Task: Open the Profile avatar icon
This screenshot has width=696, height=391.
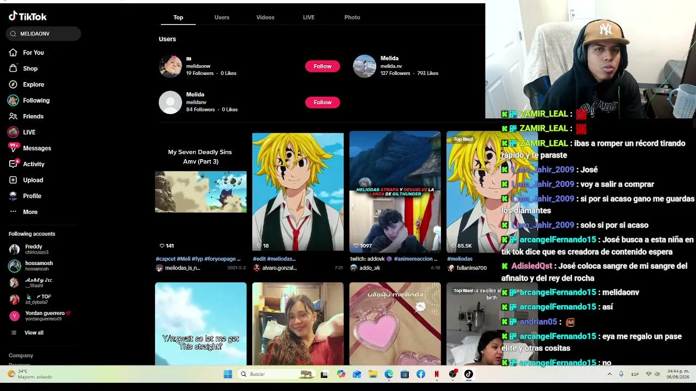Action: (x=13, y=195)
